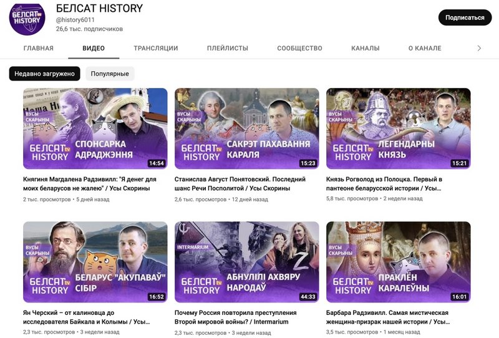The width and height of the screenshot is (499, 338).
Task: Open the ГЛАВНАЯ tab
Action: click(x=38, y=49)
